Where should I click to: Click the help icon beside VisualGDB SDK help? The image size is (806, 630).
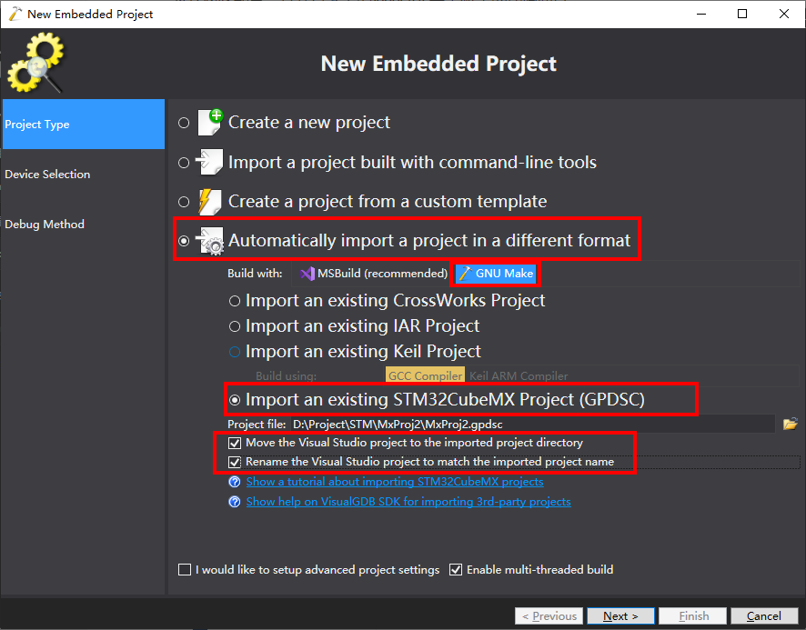coord(235,502)
